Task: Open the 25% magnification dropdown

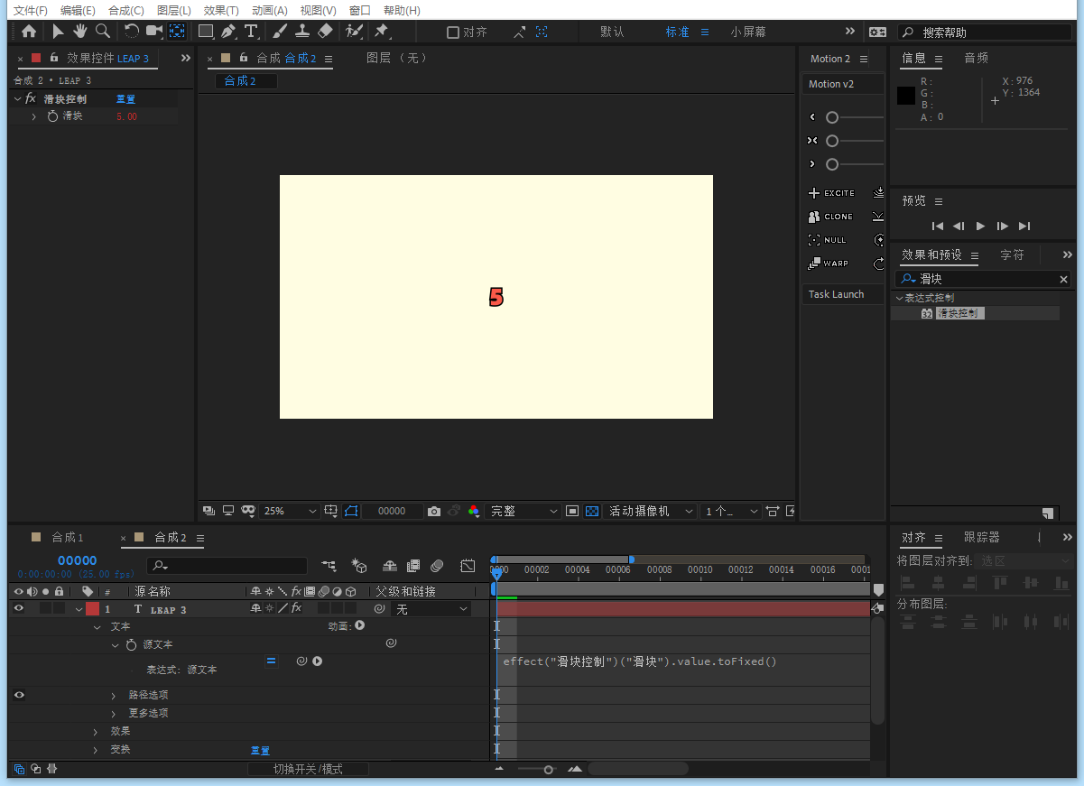Action: 290,511
